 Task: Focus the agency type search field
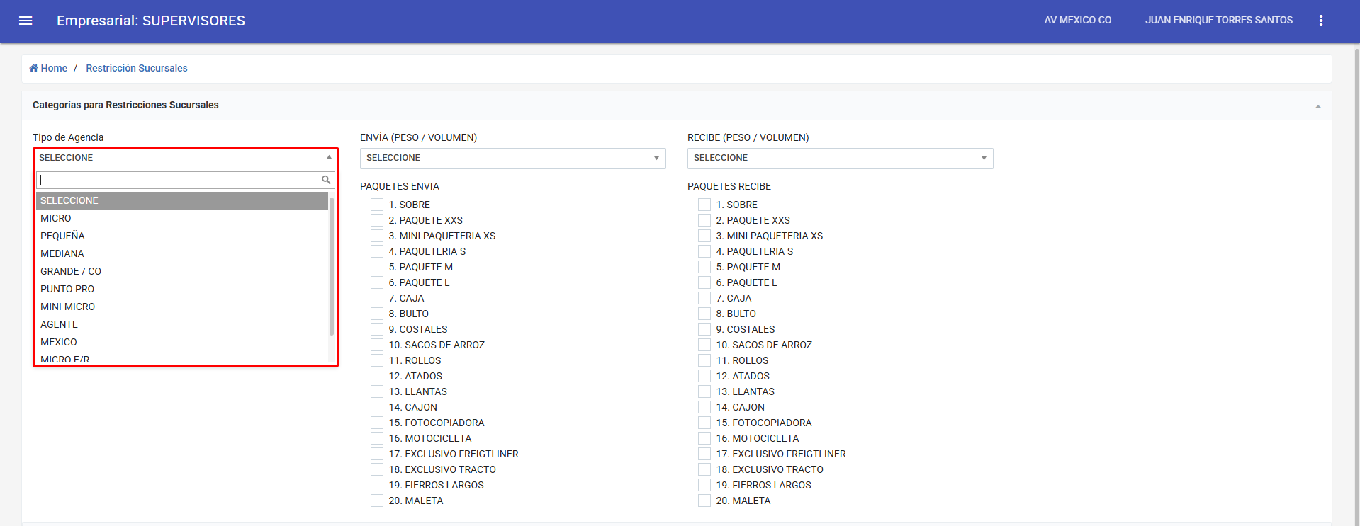tap(177, 180)
